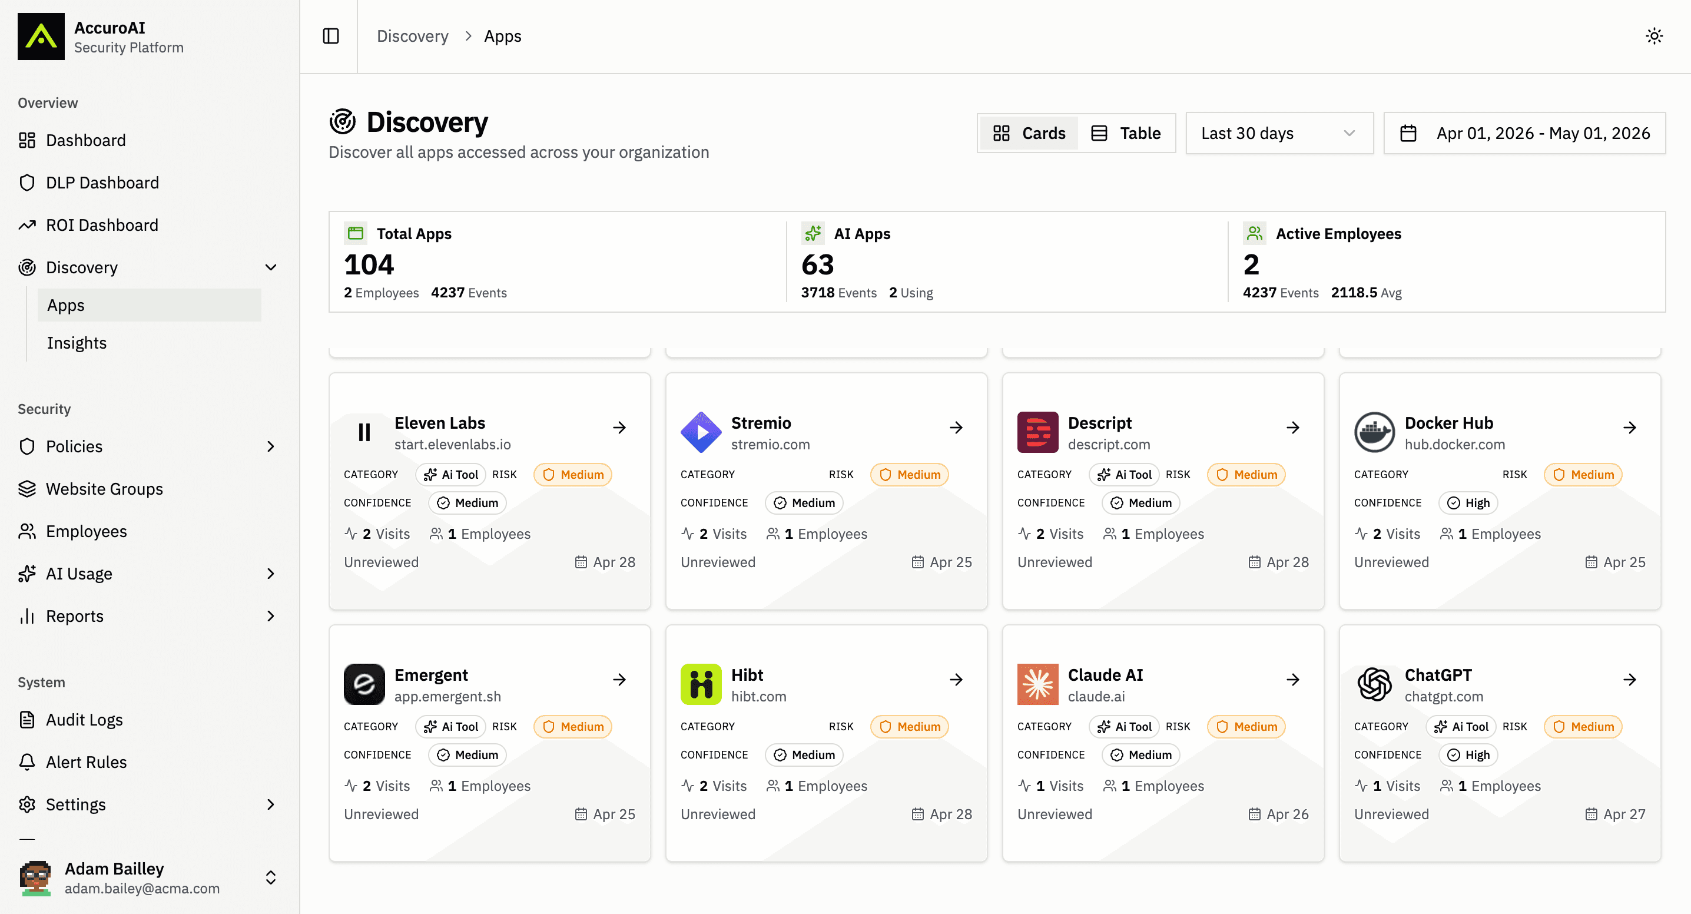Switch theme with the sun icon
The width and height of the screenshot is (1691, 914).
[x=1654, y=36]
